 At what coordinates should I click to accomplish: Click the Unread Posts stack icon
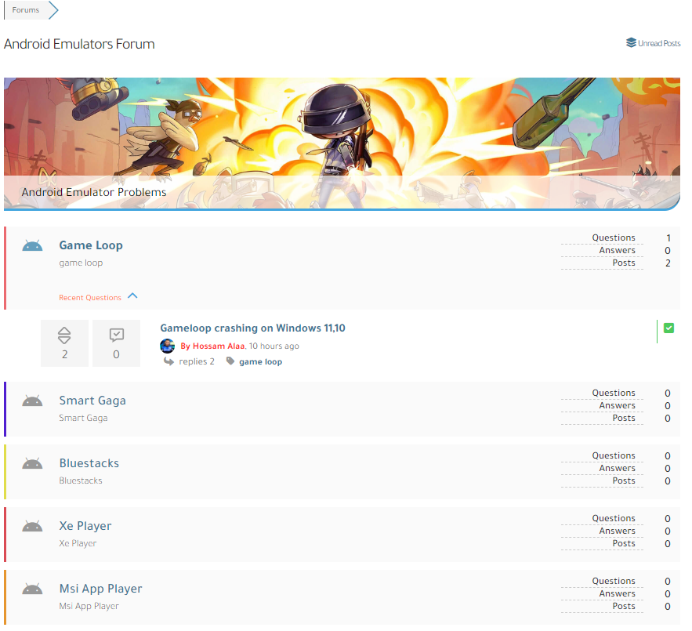pyautogui.click(x=631, y=43)
